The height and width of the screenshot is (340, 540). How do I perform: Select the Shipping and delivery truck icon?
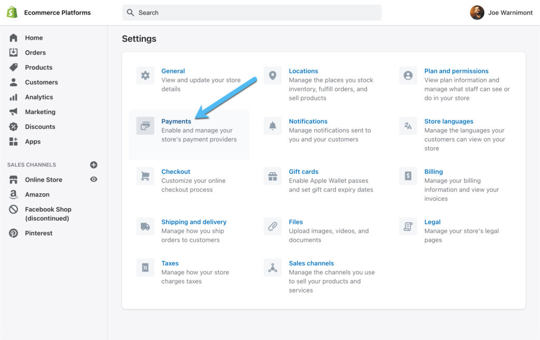coord(145,226)
